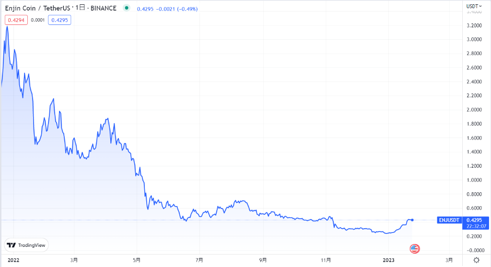The height and width of the screenshot is (267, 491).
Task: Click the BINANCE exchange label
Action: tap(104, 8)
